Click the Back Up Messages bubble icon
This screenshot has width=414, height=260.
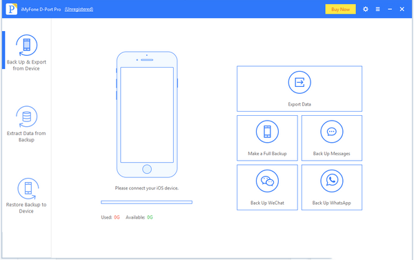[332, 132]
